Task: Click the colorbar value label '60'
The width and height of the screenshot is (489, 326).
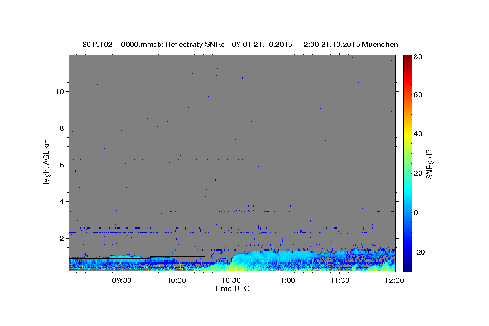Action: coord(418,95)
